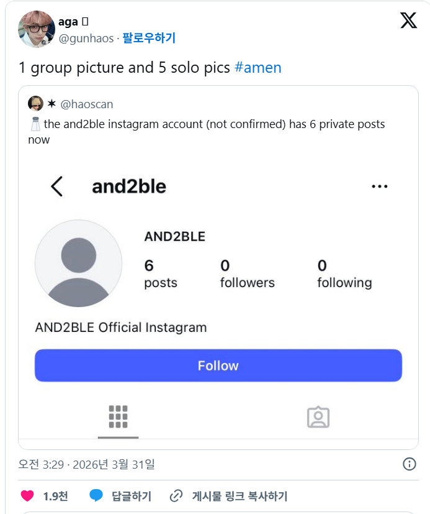The image size is (430, 514).
Task: Switch to the tagged photos tab
Action: 318,417
